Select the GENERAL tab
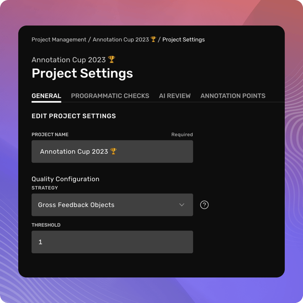Screen dimensions: 303x303 click(46, 96)
